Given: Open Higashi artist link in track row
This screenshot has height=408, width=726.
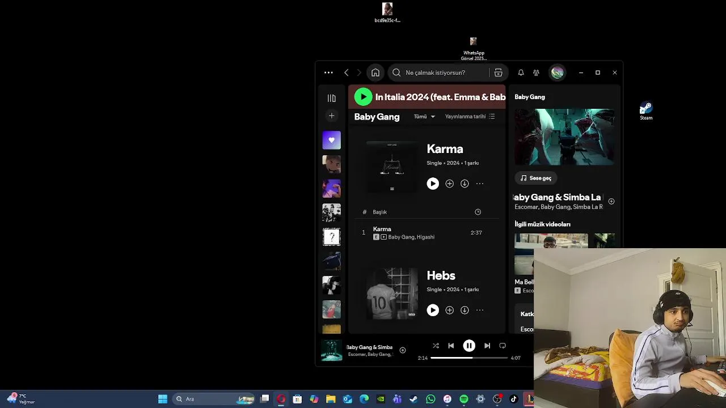Looking at the screenshot, I should pos(426,237).
